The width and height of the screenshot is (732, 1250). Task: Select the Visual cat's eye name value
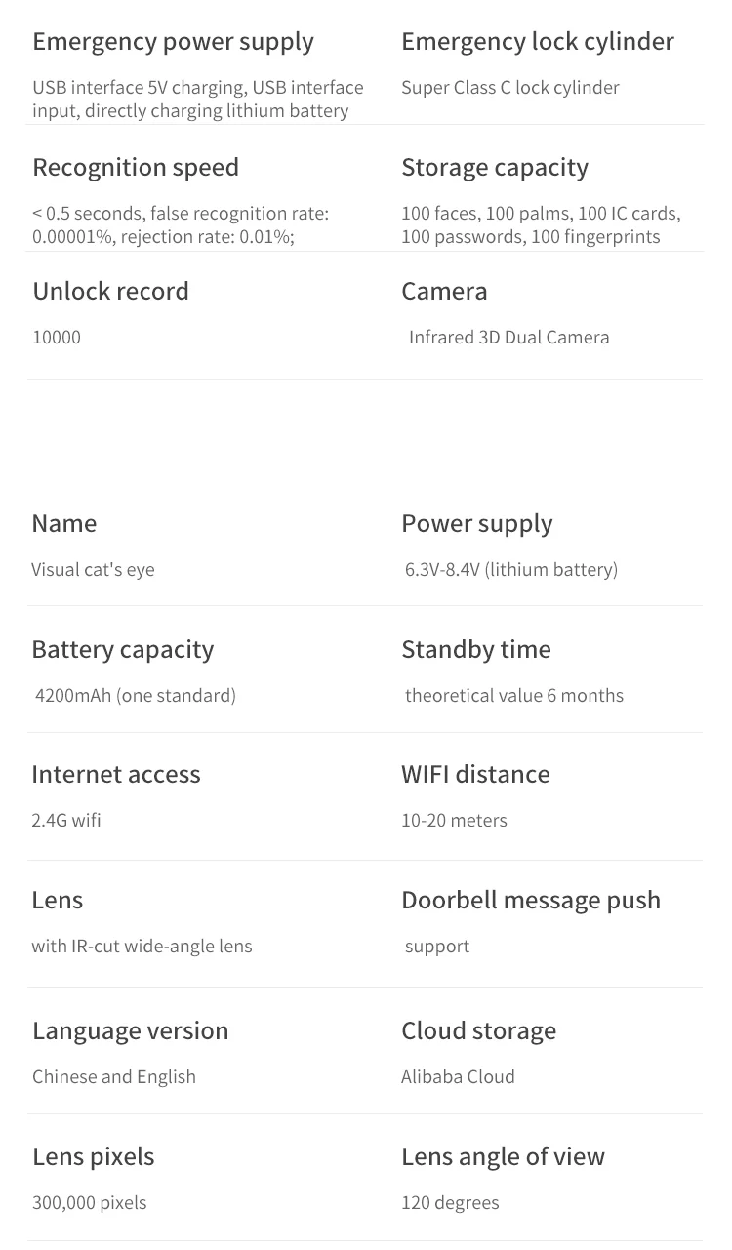point(93,570)
